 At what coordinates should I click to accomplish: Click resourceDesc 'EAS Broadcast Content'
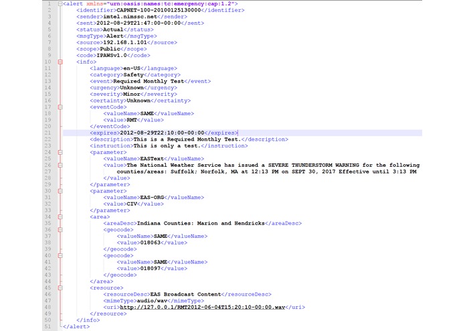185,295
